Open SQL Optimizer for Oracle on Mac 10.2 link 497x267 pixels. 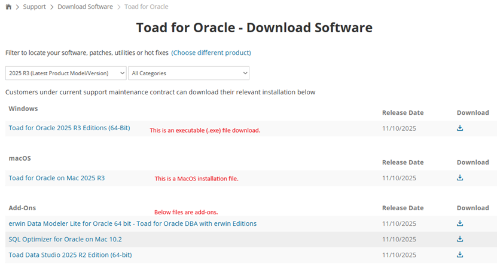click(66, 239)
